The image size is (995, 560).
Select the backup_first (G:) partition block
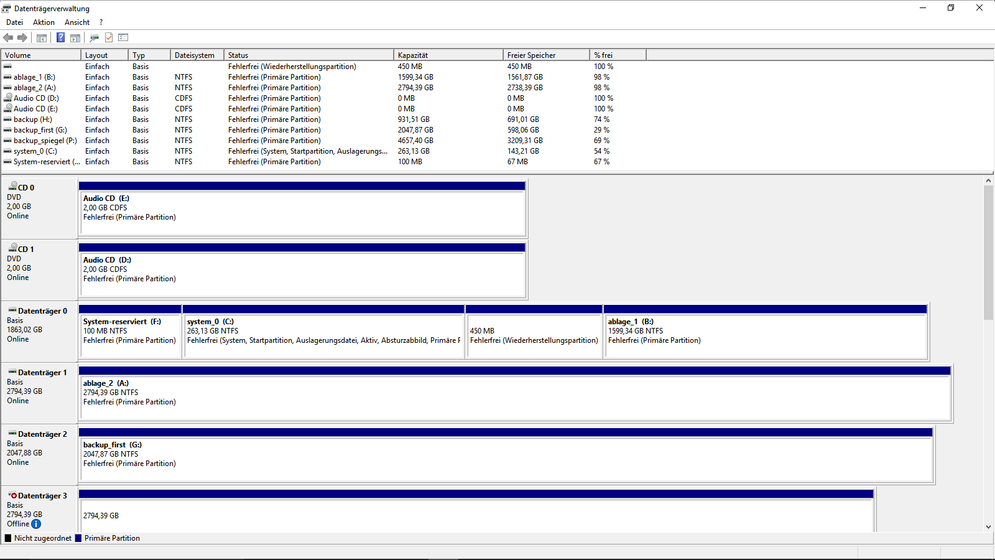coord(506,455)
